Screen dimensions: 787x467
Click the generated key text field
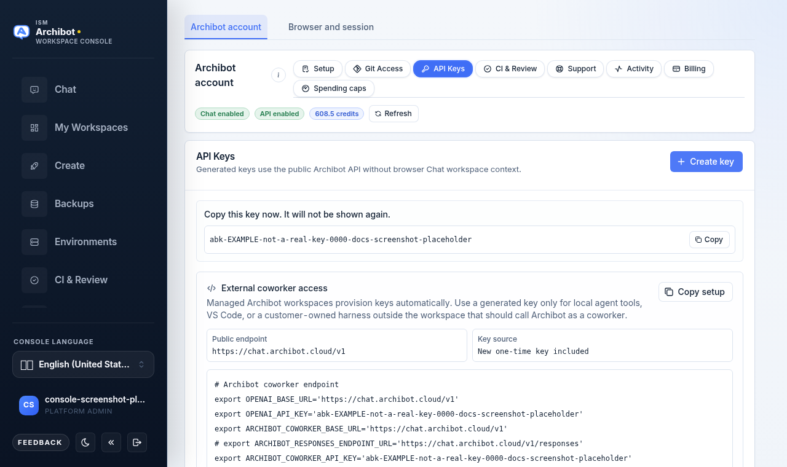click(470, 240)
